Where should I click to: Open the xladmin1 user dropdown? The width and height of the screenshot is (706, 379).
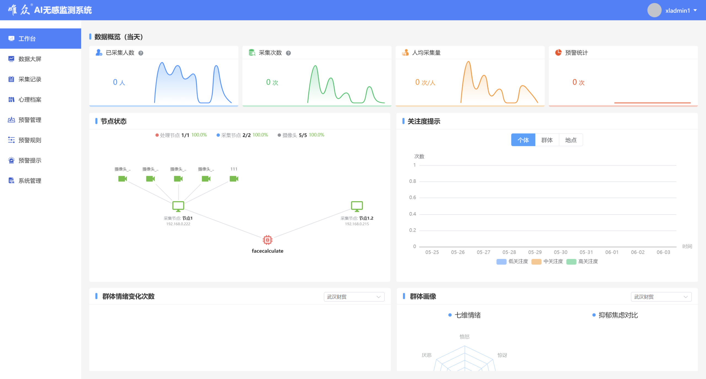(681, 10)
